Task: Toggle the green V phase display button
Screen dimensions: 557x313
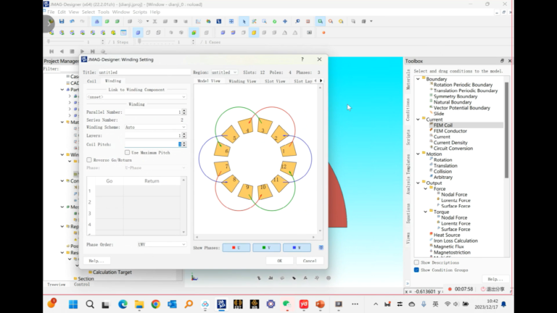Action: coord(266,248)
